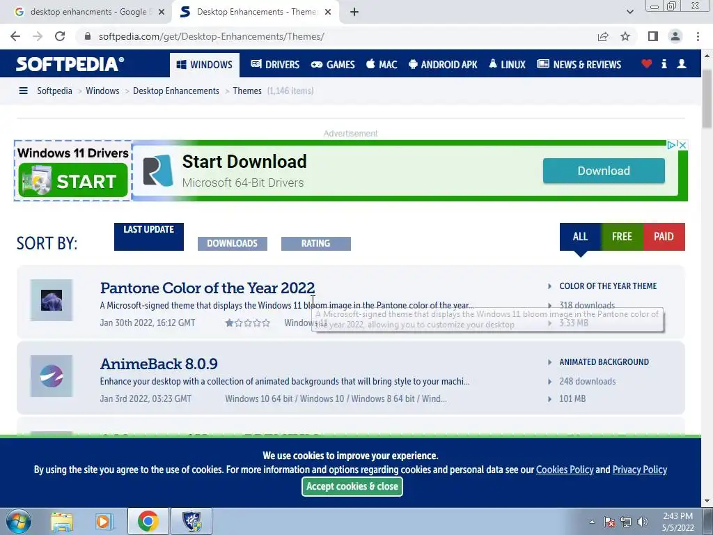Click the red heart favorites icon
The width and height of the screenshot is (713, 535).
[x=647, y=64]
